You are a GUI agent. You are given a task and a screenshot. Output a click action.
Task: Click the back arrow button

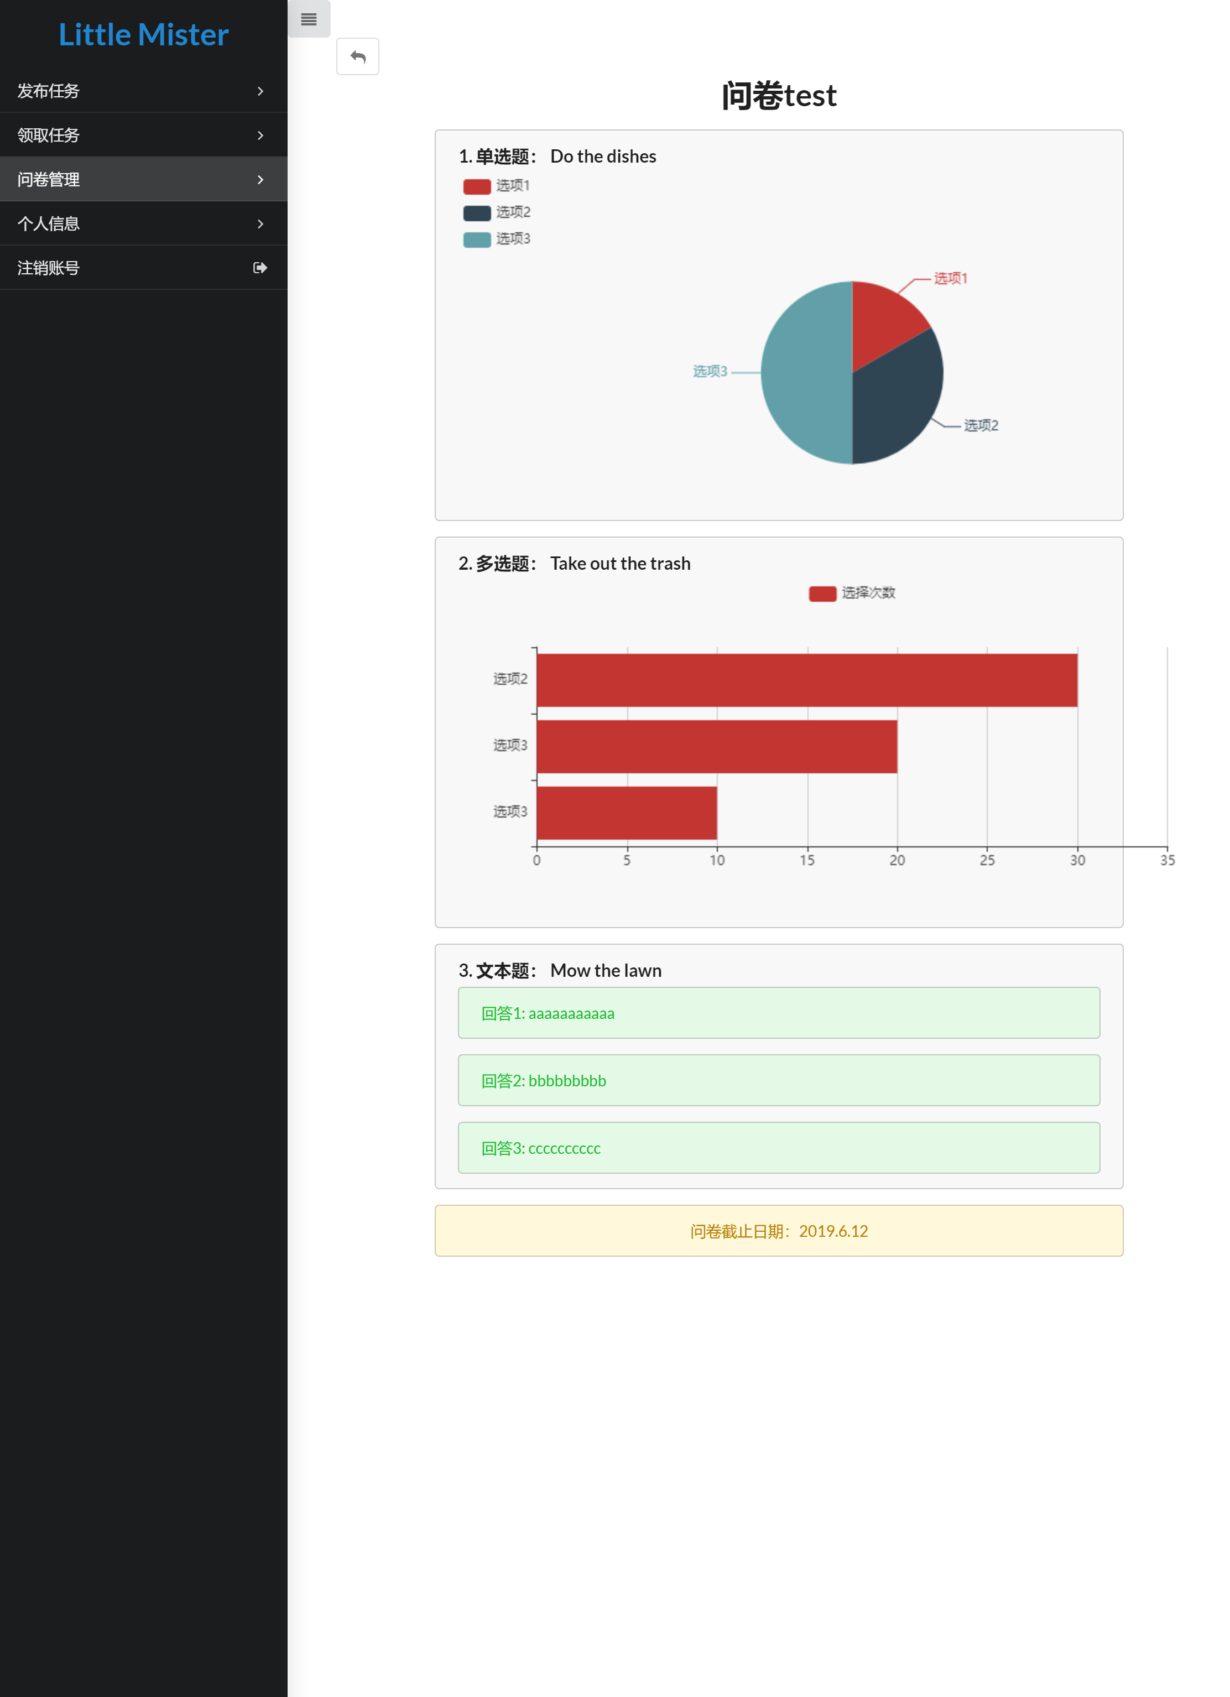358,57
